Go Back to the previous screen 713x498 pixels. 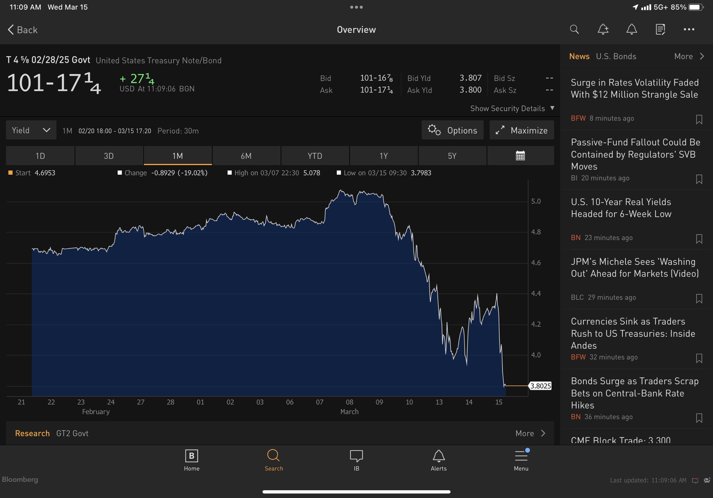[23, 30]
